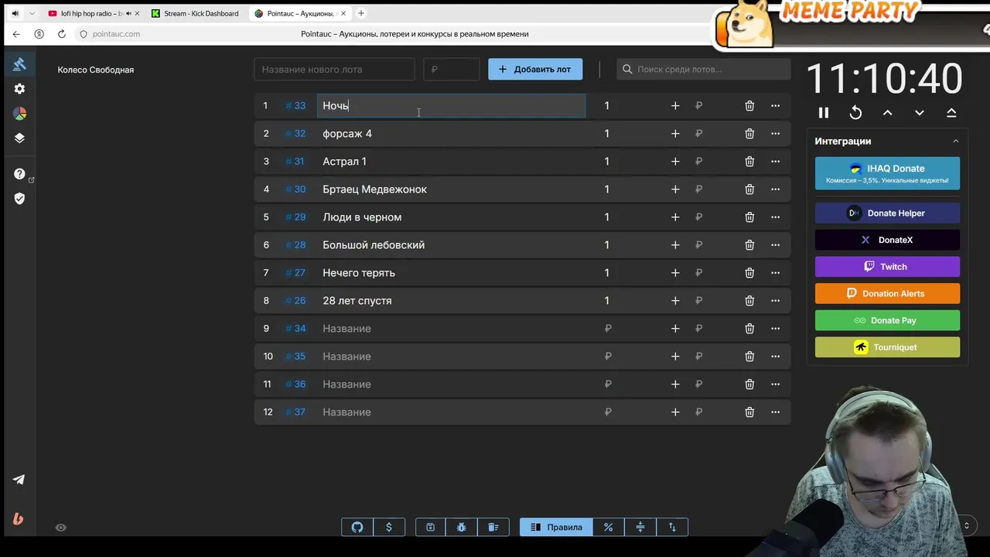Open the Telegram icon in sidebar
The height and width of the screenshot is (557, 990).
[x=19, y=480]
